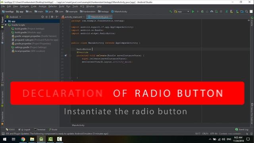254x143 pixels.
Task: Click the Debug app bug icon
Action: click(x=202, y=12)
